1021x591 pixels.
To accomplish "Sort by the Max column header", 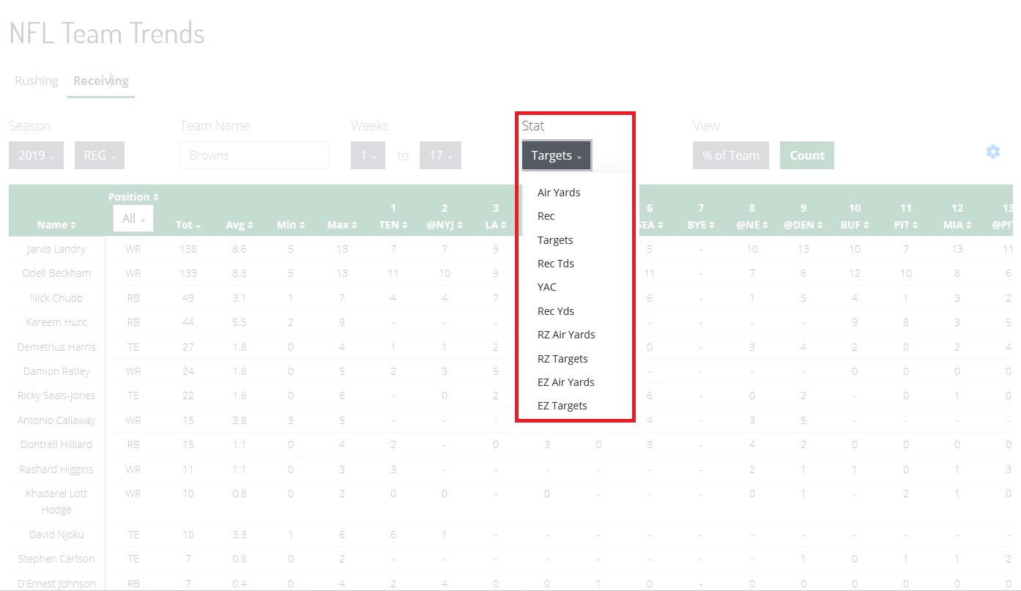I will click(x=341, y=225).
